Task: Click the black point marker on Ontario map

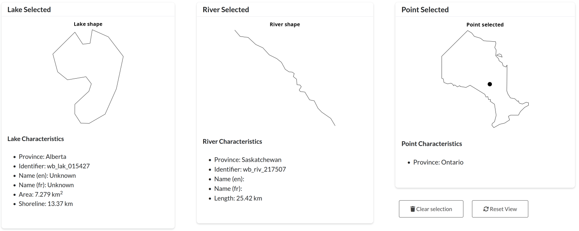Action: point(490,84)
